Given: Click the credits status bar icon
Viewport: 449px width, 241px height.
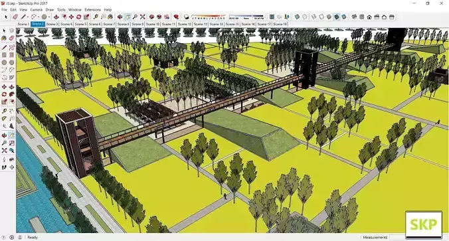Looking at the screenshot, I should pyautogui.click(x=12, y=237).
